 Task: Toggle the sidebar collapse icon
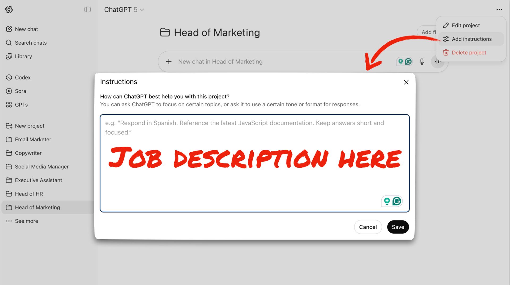point(87,10)
